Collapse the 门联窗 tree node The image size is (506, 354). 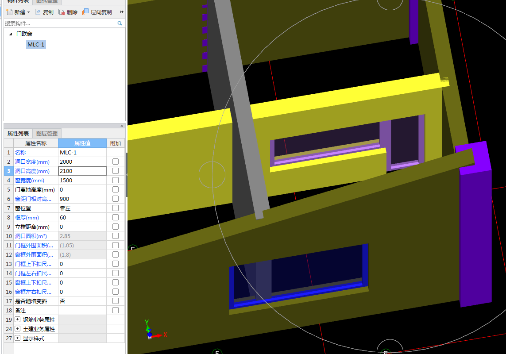tap(11, 34)
